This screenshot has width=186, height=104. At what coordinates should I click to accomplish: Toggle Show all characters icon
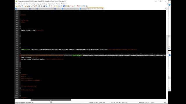(61, 6)
